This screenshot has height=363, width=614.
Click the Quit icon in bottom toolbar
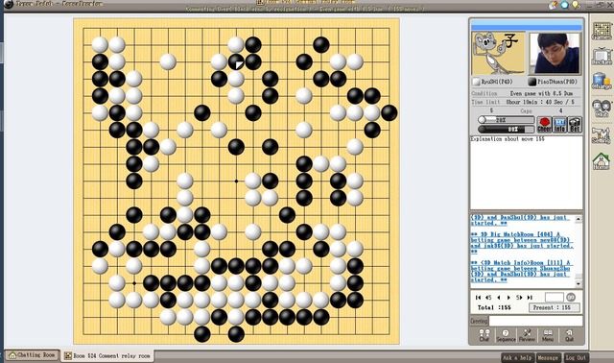569,335
